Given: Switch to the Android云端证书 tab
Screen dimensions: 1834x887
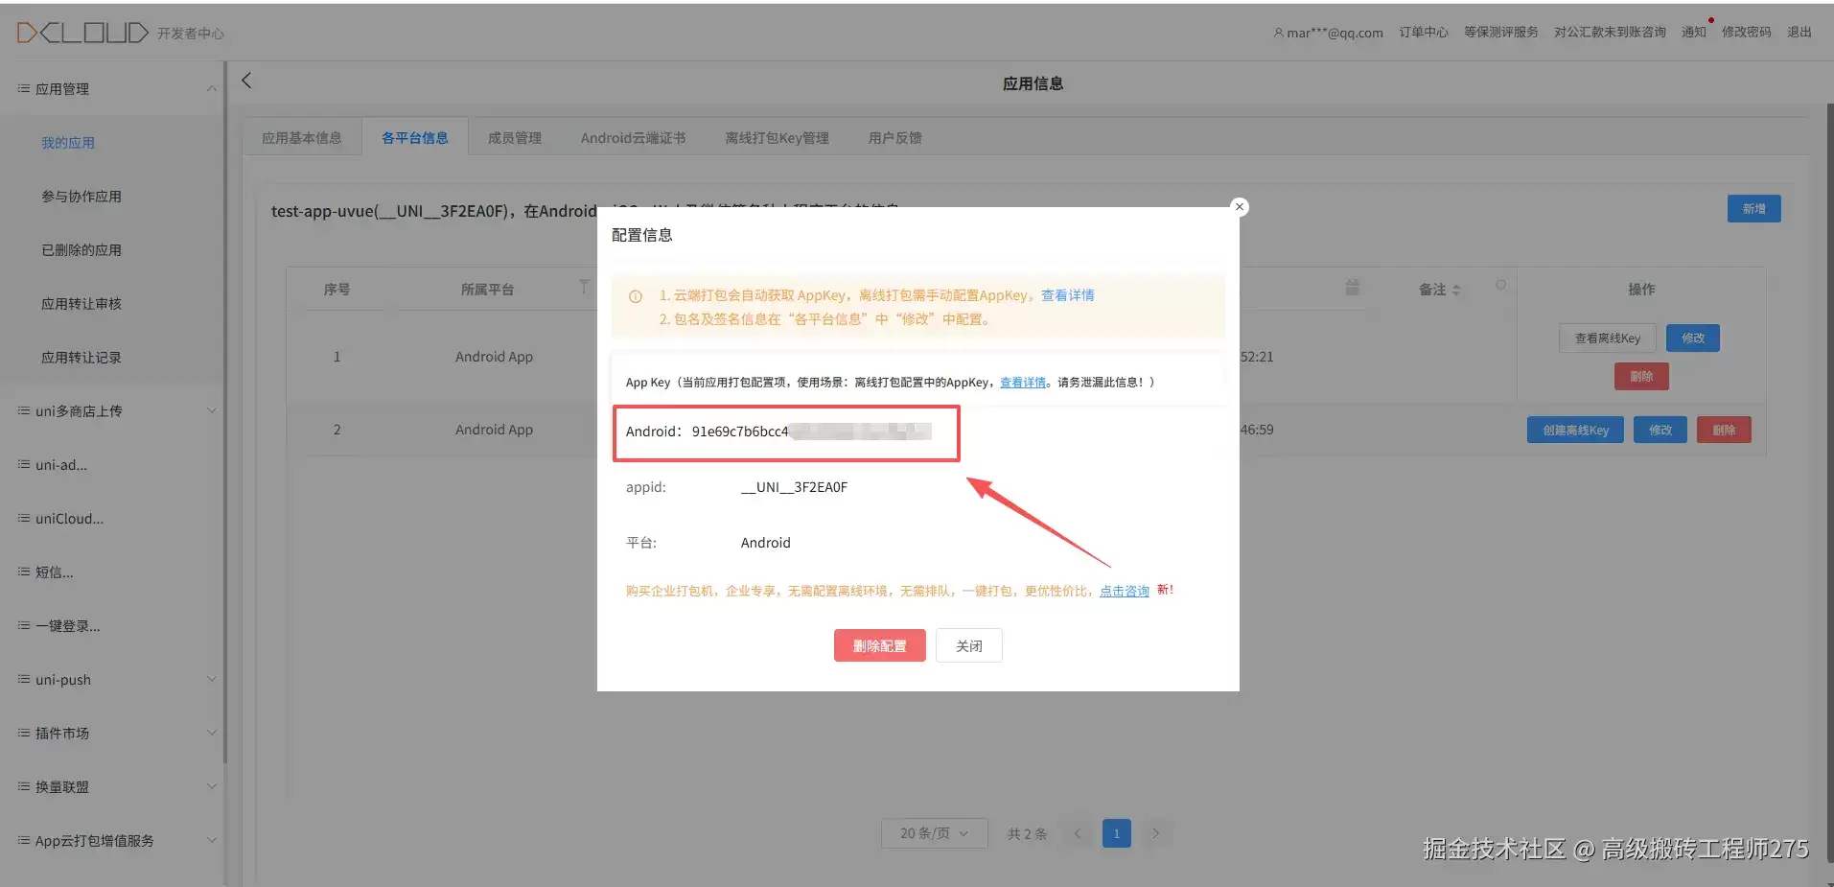Looking at the screenshot, I should tap(633, 137).
